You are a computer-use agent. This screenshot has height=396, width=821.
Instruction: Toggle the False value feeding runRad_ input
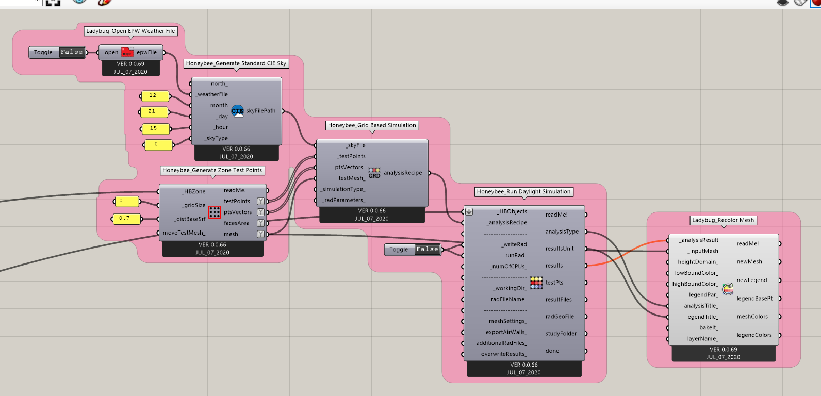(428, 250)
